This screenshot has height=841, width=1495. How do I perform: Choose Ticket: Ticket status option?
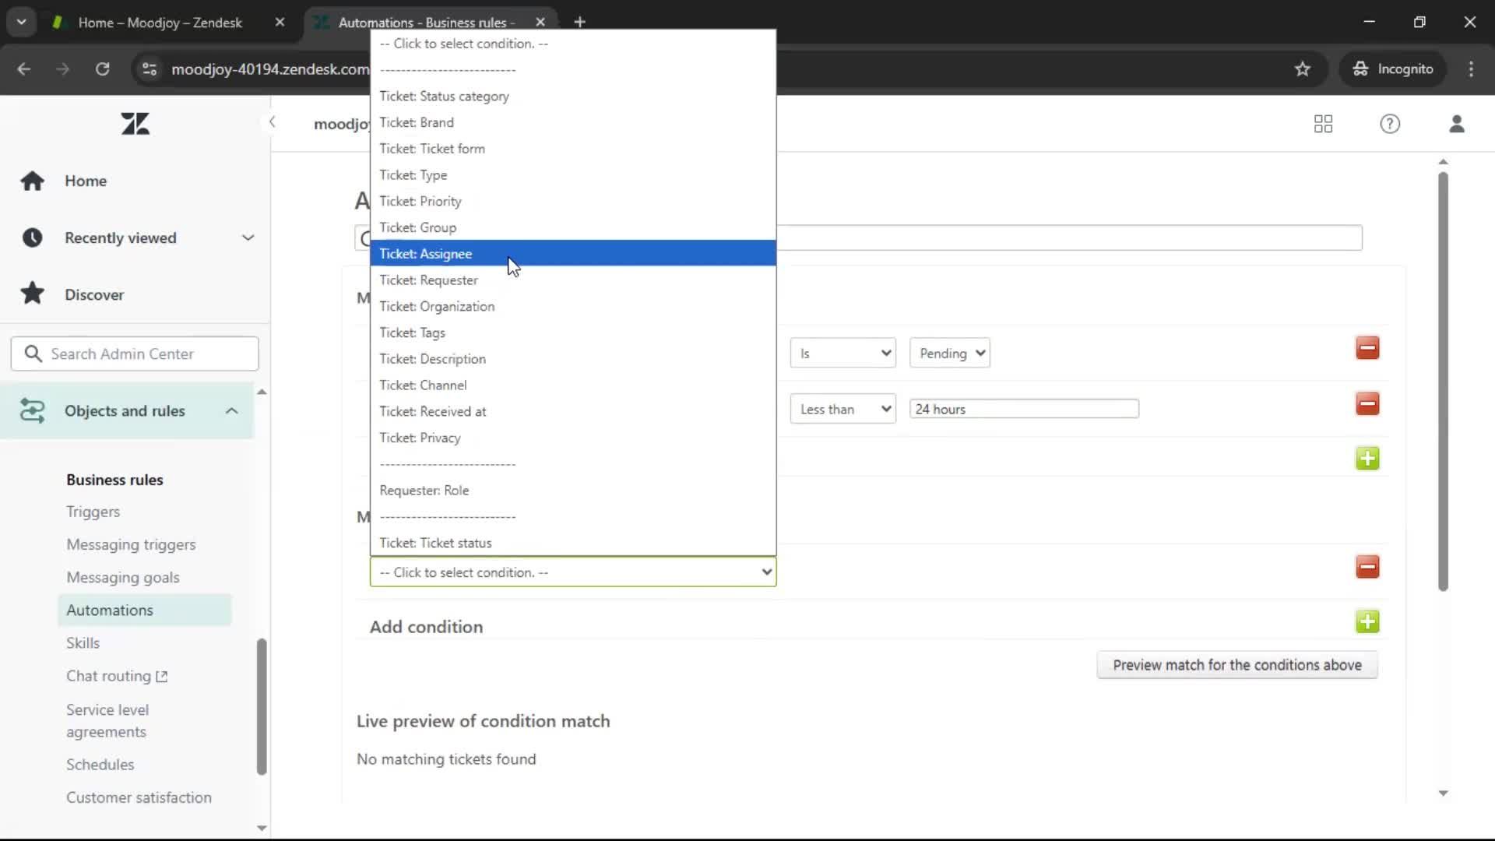tap(573, 543)
